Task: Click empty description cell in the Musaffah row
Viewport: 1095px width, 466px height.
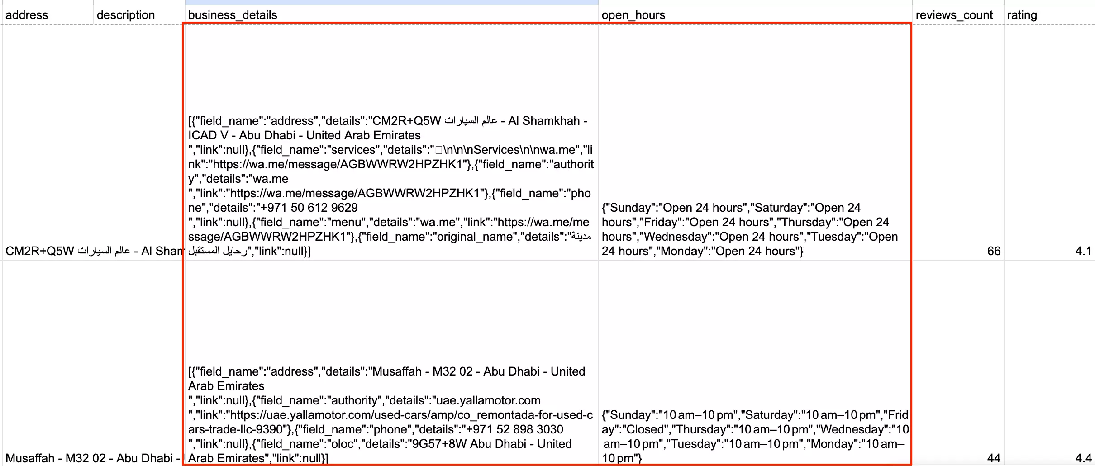Action: coord(139,363)
